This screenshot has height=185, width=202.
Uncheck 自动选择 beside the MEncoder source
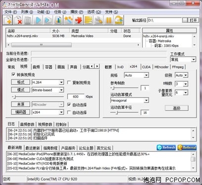69,105
